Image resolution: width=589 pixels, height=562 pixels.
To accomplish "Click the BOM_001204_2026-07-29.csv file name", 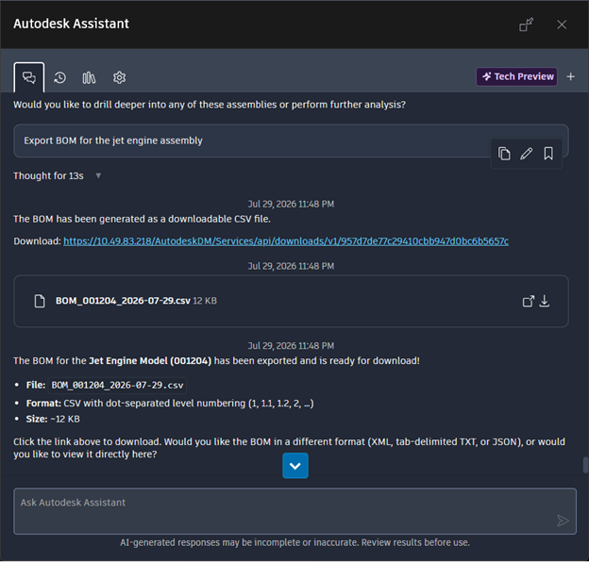I will (x=123, y=301).
